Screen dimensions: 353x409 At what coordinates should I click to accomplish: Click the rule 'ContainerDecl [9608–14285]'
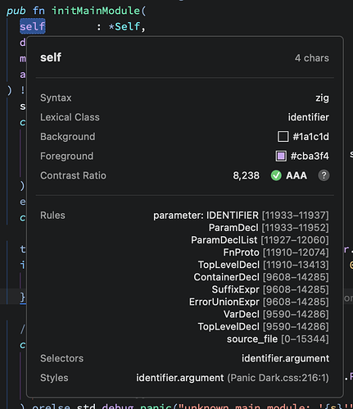261,277
